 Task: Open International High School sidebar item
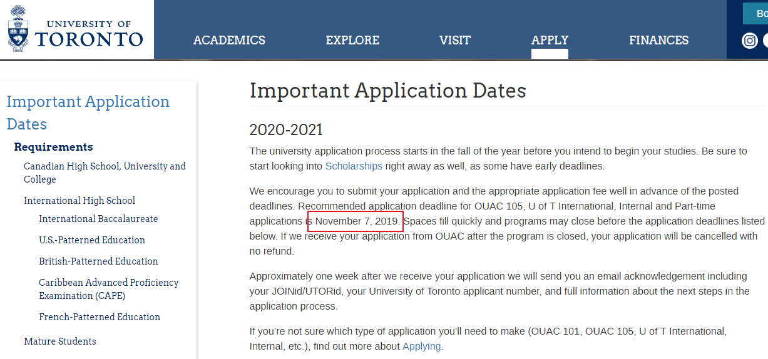pos(79,201)
